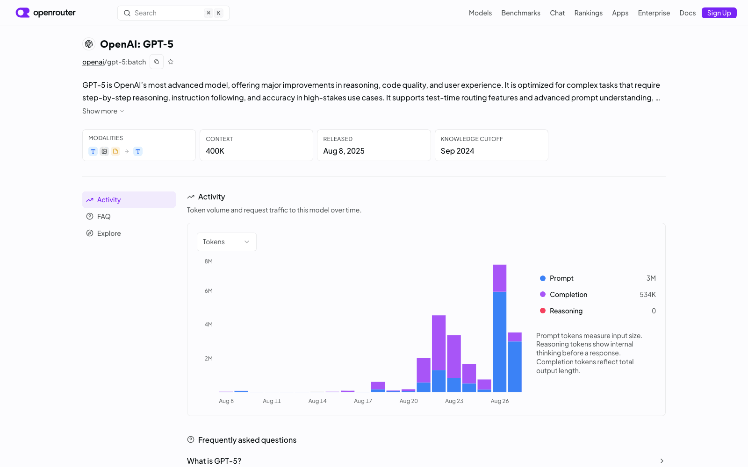Click the tallest Aug 26 chart bar
Screen dimensions: 748x467
click(x=499, y=328)
